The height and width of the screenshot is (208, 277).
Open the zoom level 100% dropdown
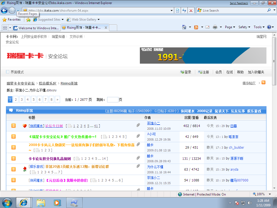pyautogui.click(x=260, y=194)
